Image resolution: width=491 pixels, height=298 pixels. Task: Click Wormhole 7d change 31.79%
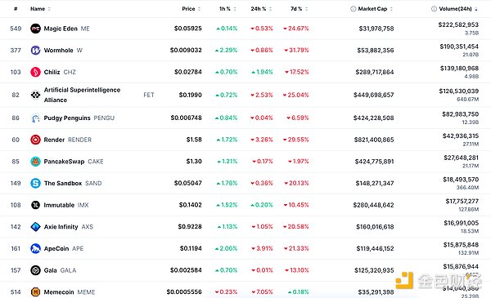click(x=296, y=51)
